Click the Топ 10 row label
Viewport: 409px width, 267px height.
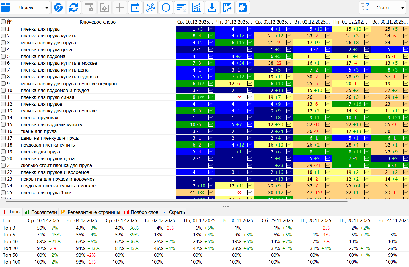[10, 241]
